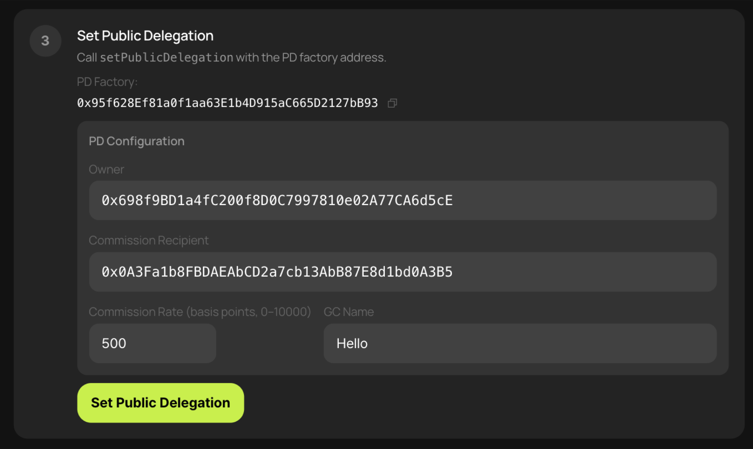Click empty space right of Hello text
The height and width of the screenshot is (449, 753).
546,343
